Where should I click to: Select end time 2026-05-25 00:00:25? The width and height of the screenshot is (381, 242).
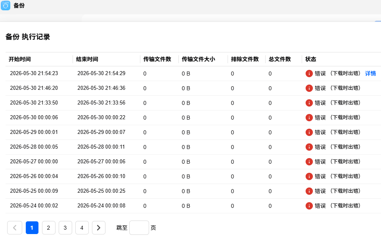101,191
